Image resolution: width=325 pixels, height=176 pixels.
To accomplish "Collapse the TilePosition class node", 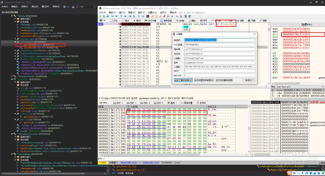I will point(12,79).
